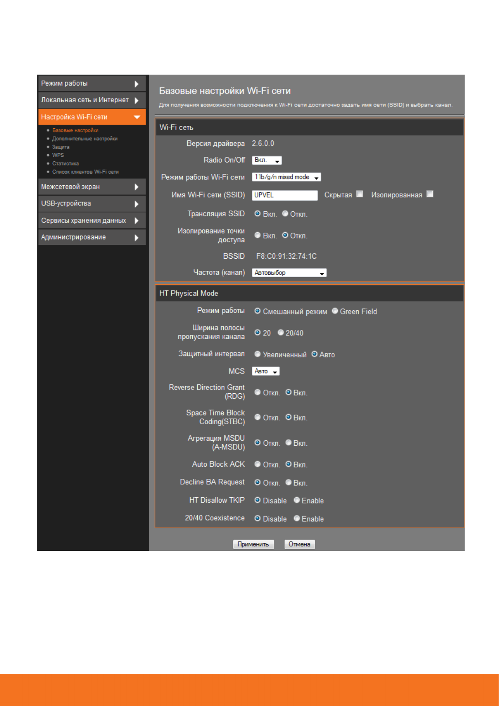This screenshot has width=499, height=706.
Task: Go to WPS settings page
Action: (x=58, y=155)
